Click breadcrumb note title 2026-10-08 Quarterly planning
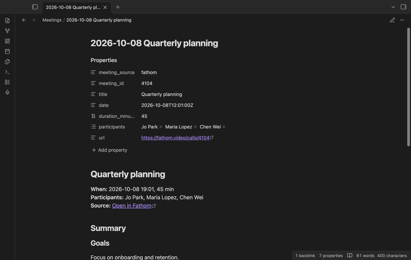 99,20
